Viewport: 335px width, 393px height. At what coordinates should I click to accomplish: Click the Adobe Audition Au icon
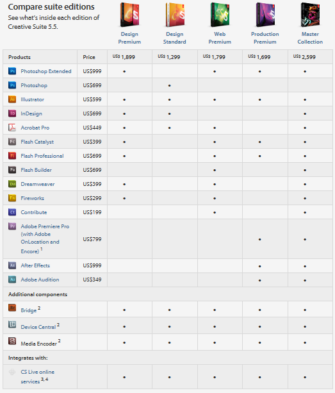point(12,280)
